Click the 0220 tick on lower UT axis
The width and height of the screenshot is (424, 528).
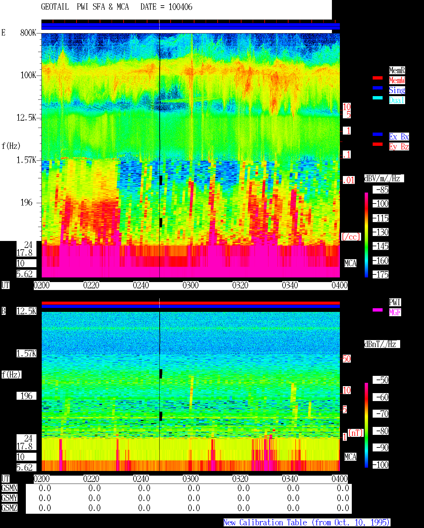pos(91,479)
